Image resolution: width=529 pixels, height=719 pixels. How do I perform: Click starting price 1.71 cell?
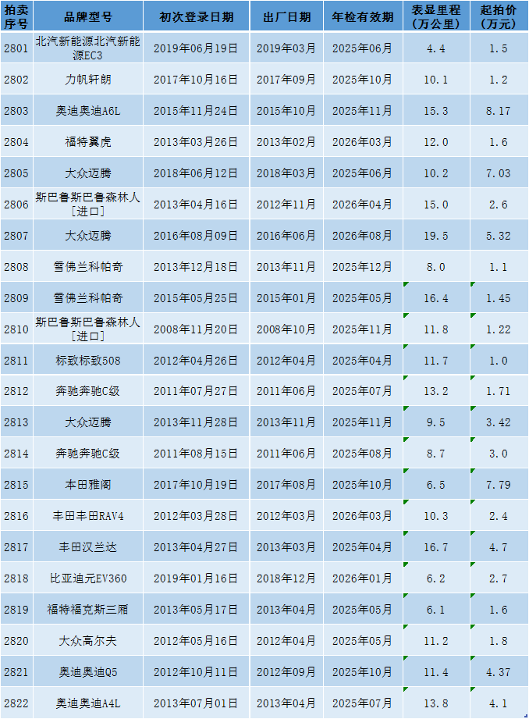499,391
